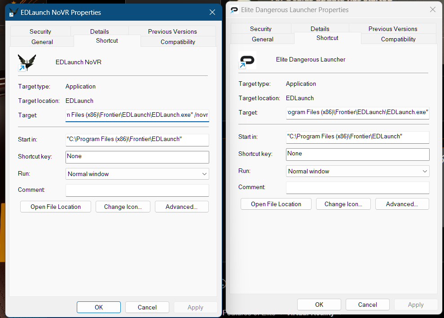Screen dimensions: 444x318
Task: Click 'Application' target type in EDLaunch NoVR Properties
Action: [x=80, y=86]
